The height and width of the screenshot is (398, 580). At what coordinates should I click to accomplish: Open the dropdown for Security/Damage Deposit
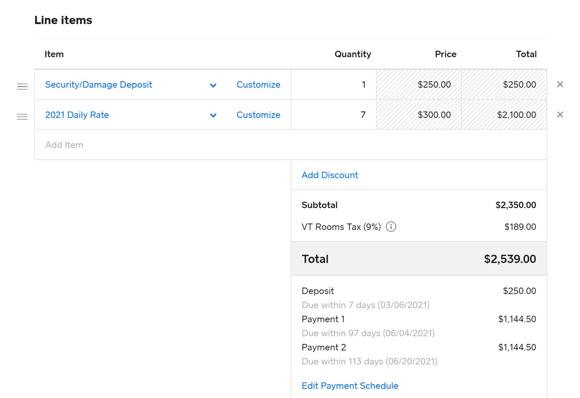coord(213,85)
